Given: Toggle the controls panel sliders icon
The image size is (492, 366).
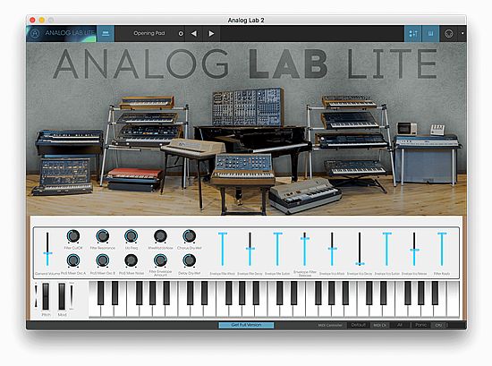Looking at the screenshot, I should tap(413, 34).
